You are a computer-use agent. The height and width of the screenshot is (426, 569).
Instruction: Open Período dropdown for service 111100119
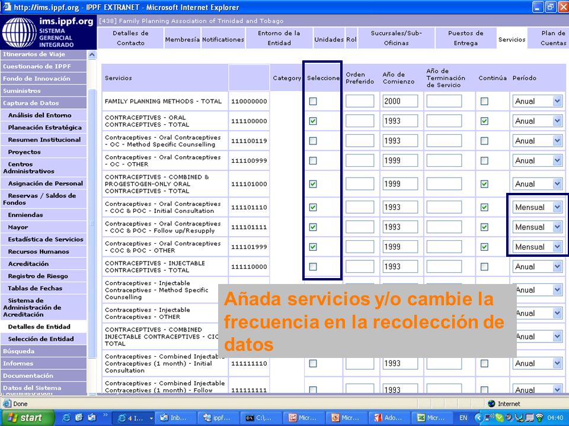[538, 141]
